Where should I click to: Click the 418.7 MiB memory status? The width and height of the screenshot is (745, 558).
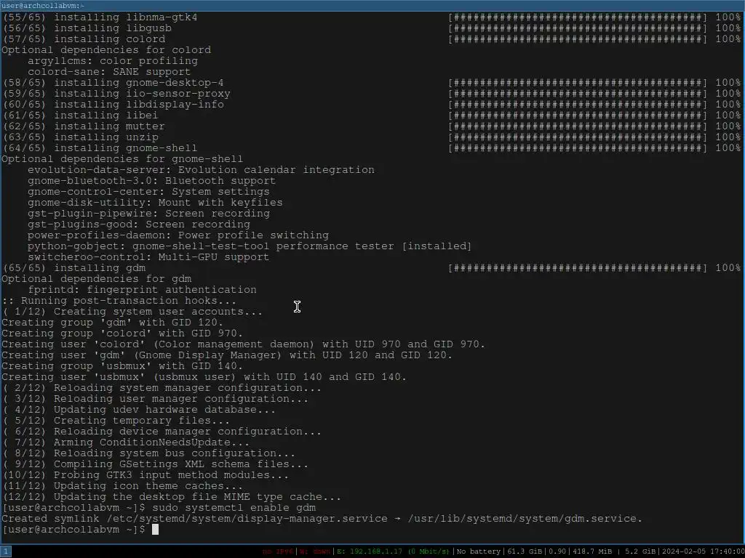592,552
